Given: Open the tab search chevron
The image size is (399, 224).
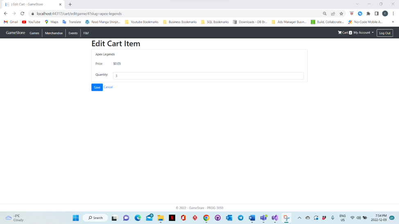Looking at the screenshot, I should click(357, 4).
